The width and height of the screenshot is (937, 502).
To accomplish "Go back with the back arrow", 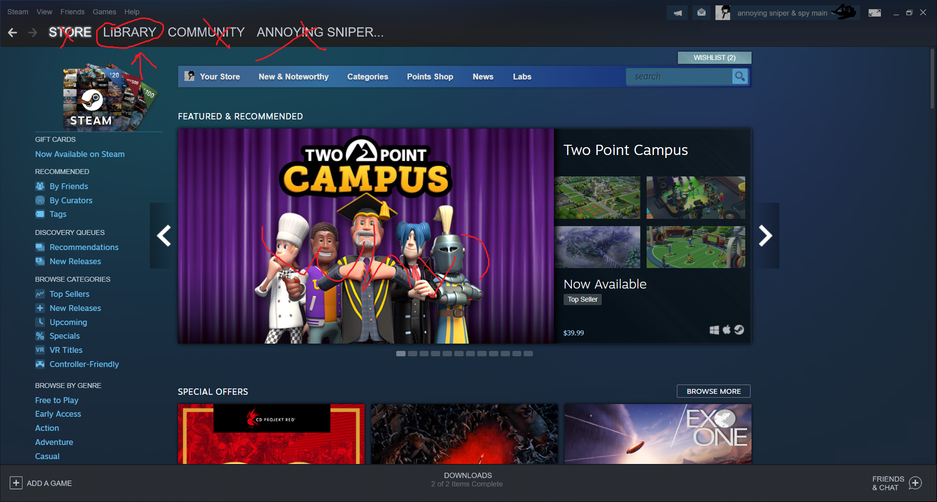I will click(13, 33).
